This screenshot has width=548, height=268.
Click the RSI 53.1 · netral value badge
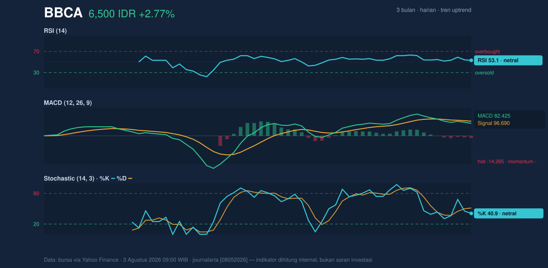[x=508, y=60]
